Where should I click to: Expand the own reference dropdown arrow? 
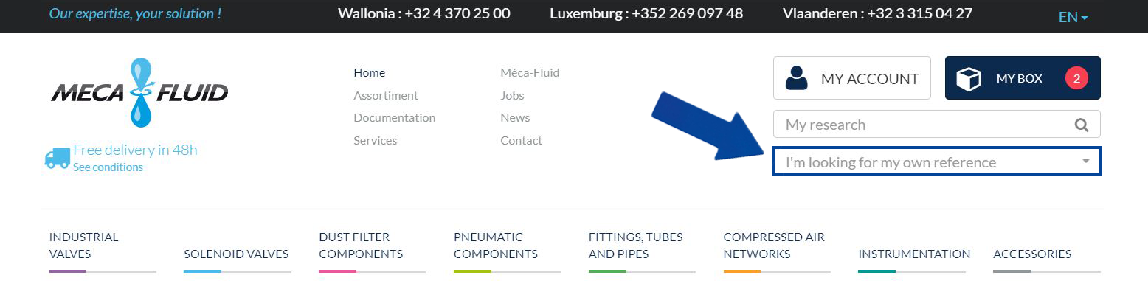point(1086,162)
